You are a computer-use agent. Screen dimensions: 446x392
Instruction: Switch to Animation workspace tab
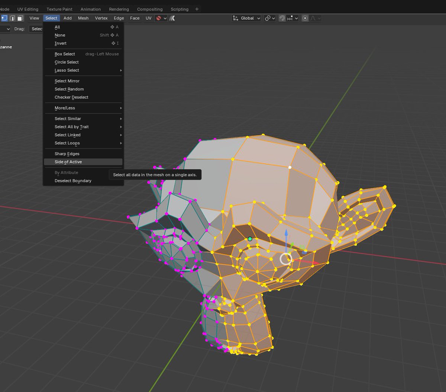point(91,9)
